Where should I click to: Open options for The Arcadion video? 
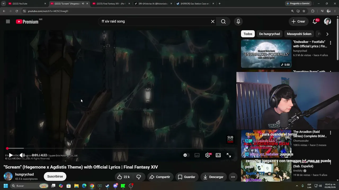[331, 133]
